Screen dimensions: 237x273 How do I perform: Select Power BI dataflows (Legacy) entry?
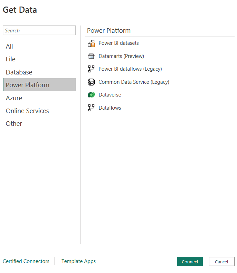(x=130, y=69)
